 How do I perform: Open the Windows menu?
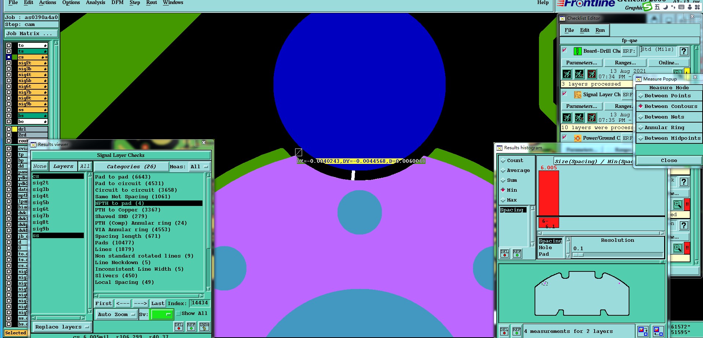pyautogui.click(x=173, y=3)
